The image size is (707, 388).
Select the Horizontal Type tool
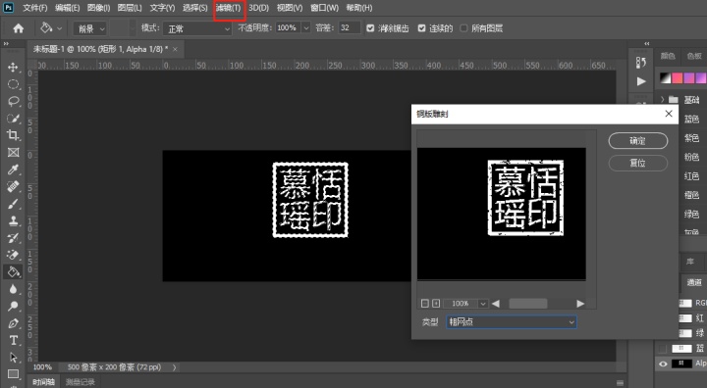[13, 340]
